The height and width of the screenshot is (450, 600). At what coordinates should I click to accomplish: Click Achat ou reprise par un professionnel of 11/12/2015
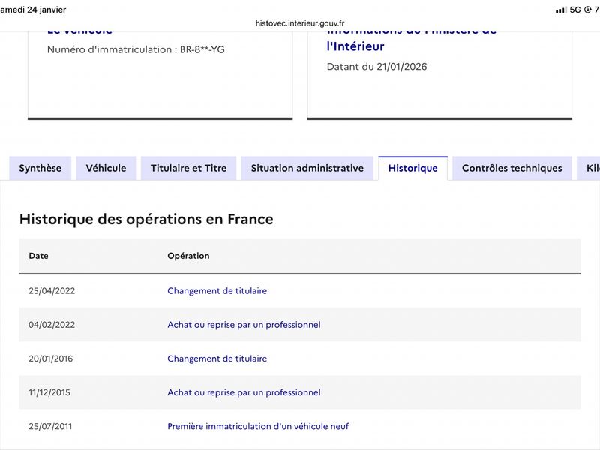[244, 392]
